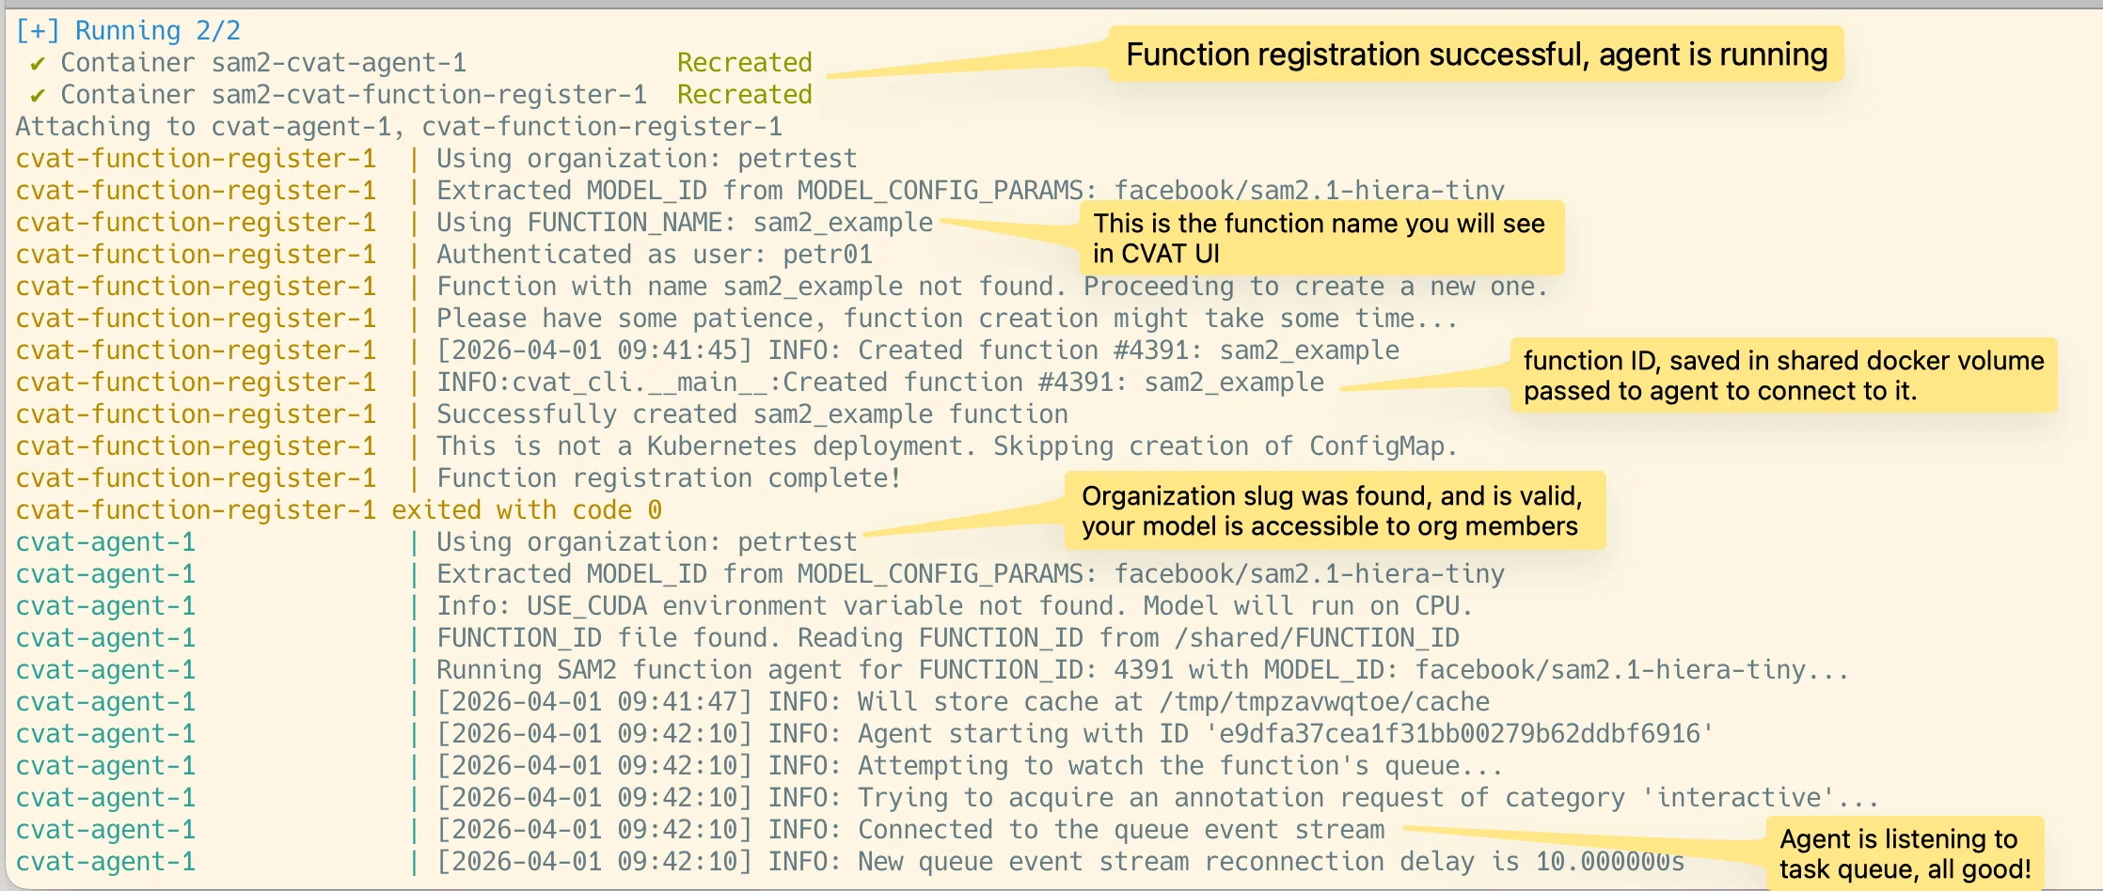Click 'USE_CUDA environment variable not found' line
Screen dimensions: 2103x891
(x=955, y=606)
